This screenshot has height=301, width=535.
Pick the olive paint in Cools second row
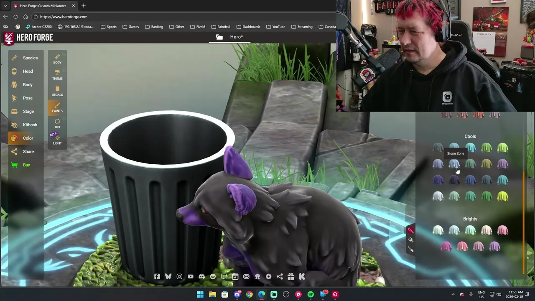486,164
